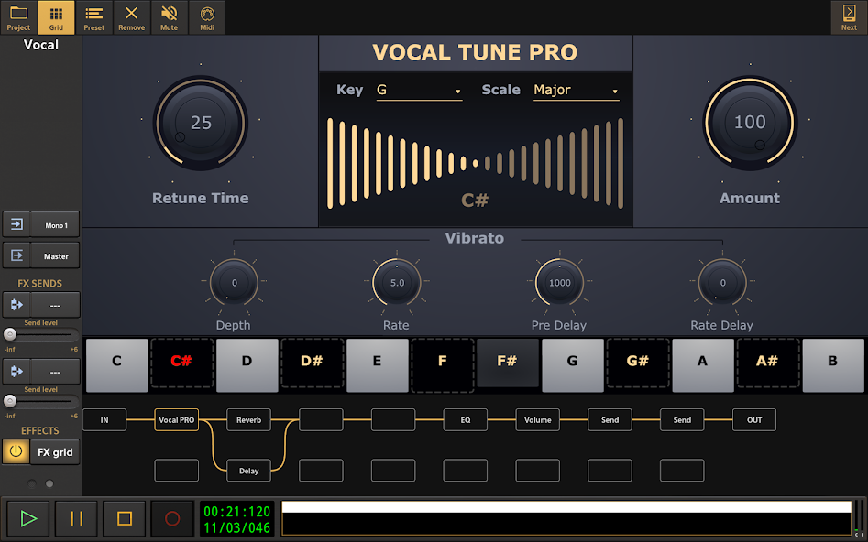
Task: Expand the first FX send destination selector
Action: click(57, 303)
